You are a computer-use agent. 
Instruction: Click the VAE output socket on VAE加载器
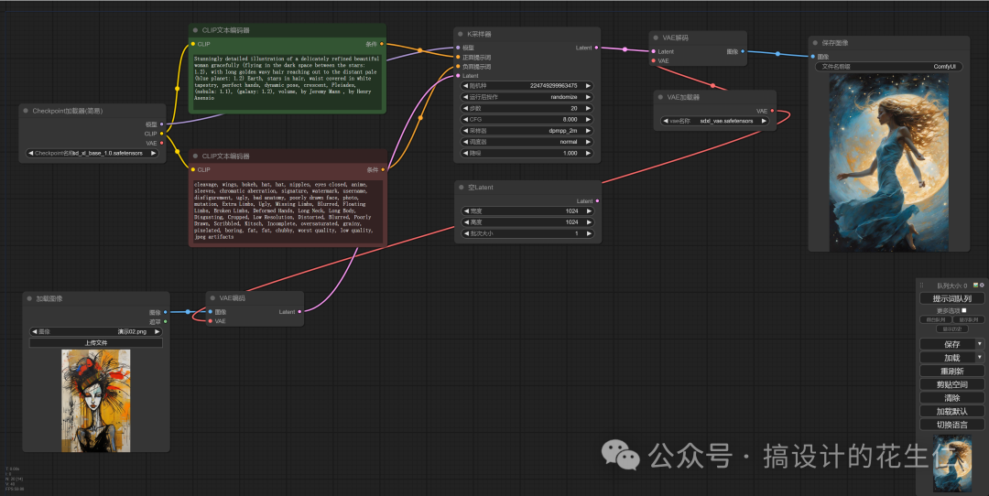(x=772, y=111)
